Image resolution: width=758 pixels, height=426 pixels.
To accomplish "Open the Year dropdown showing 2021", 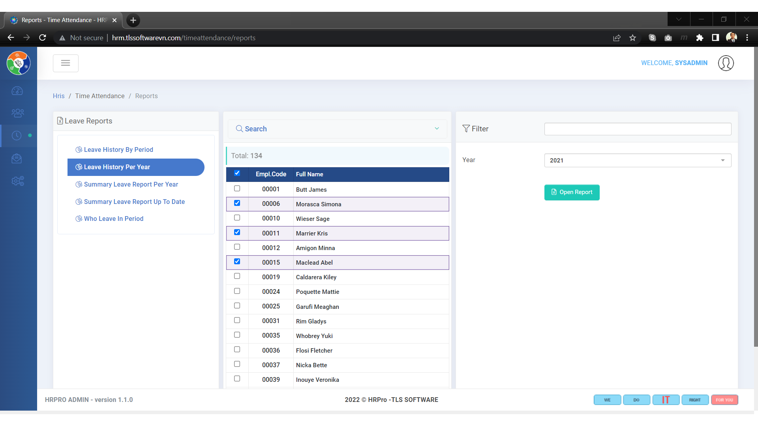I will tap(637, 160).
